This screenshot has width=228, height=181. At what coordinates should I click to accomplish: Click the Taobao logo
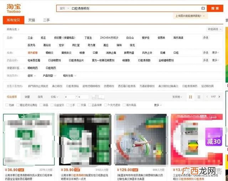click(x=14, y=9)
